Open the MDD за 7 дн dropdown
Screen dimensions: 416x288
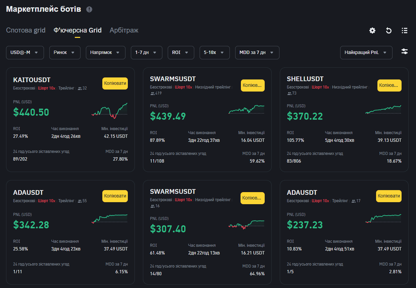coord(257,53)
